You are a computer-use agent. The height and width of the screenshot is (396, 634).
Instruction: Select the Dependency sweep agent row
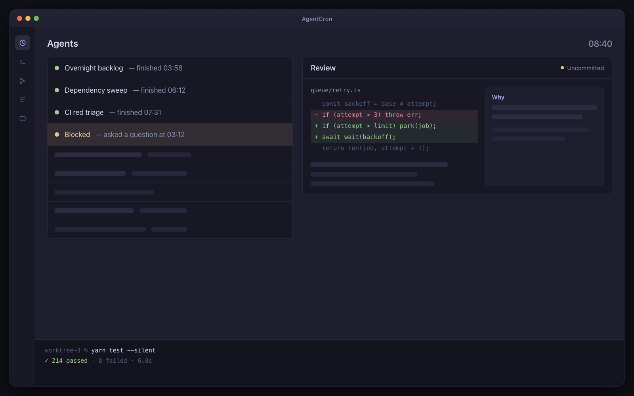tap(170, 90)
